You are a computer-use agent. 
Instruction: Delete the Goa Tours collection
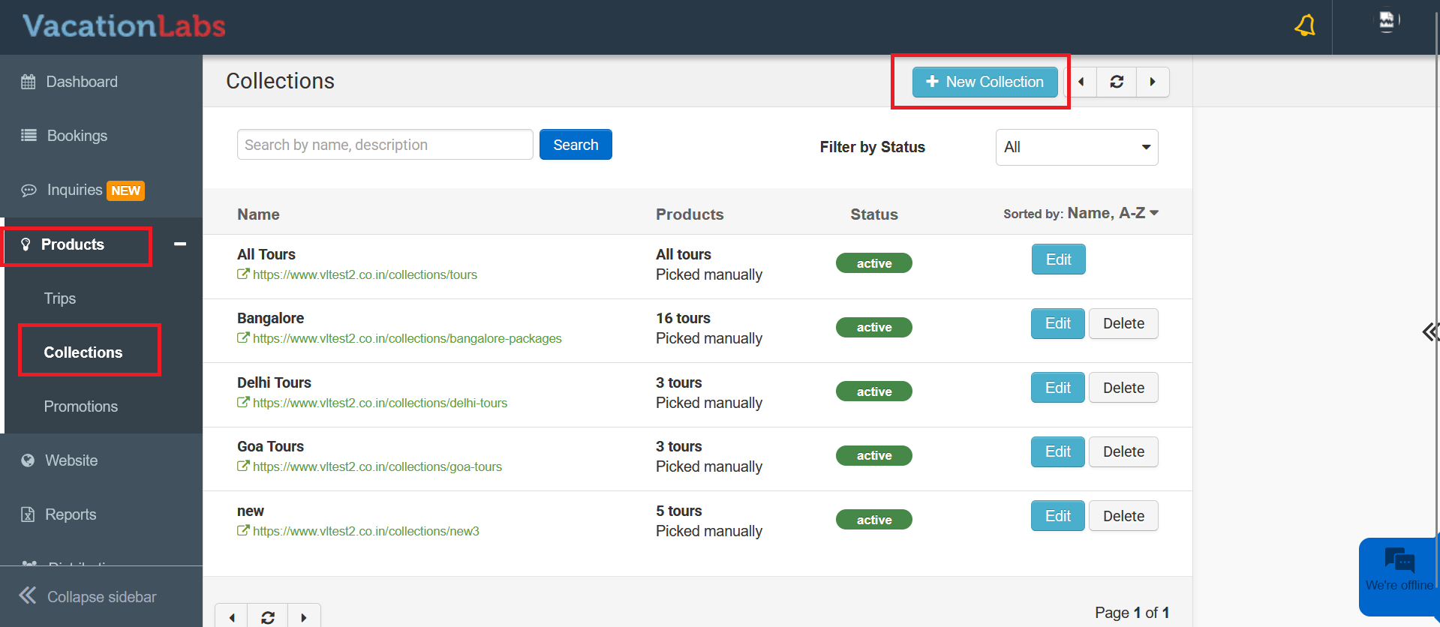[1123, 451]
